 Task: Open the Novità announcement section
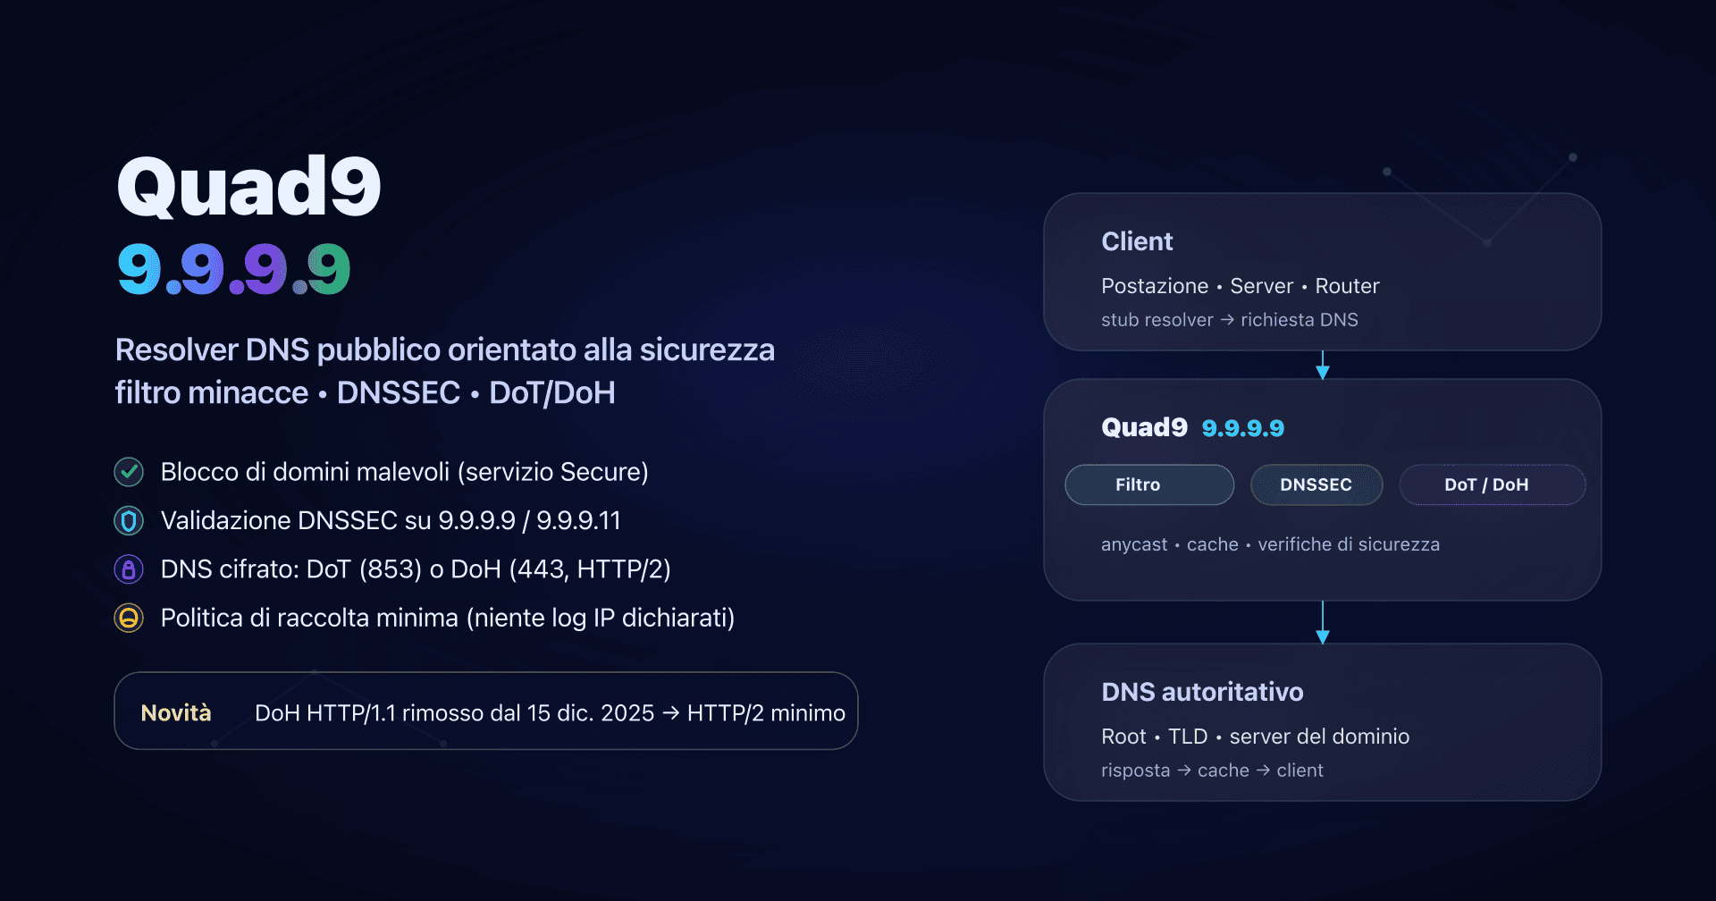point(485,711)
